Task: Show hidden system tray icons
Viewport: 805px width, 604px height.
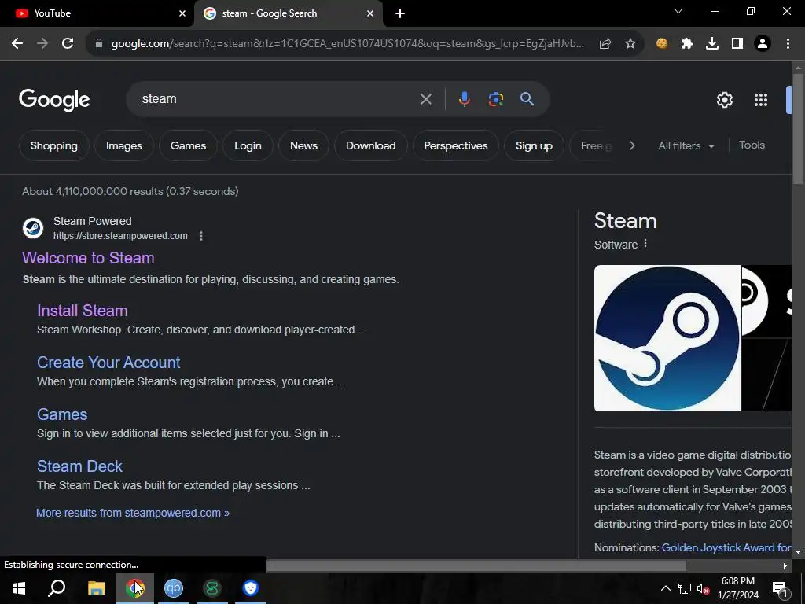Action: tap(665, 588)
